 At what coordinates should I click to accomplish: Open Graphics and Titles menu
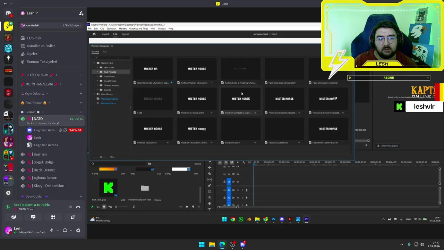pos(138,28)
